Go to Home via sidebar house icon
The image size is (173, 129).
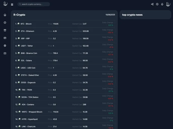click(x=5, y=15)
